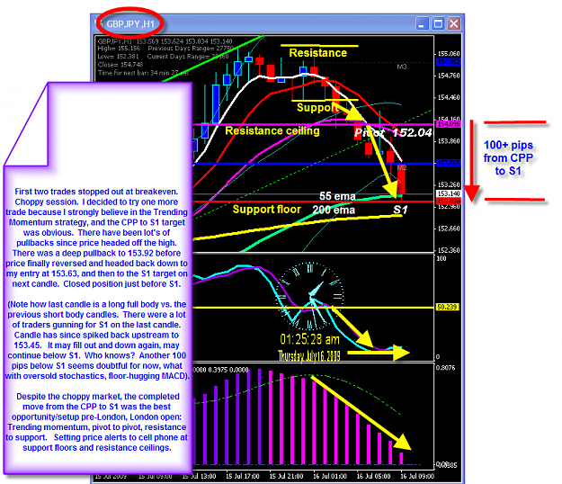Select the 152.360 price axis label

tap(449, 250)
